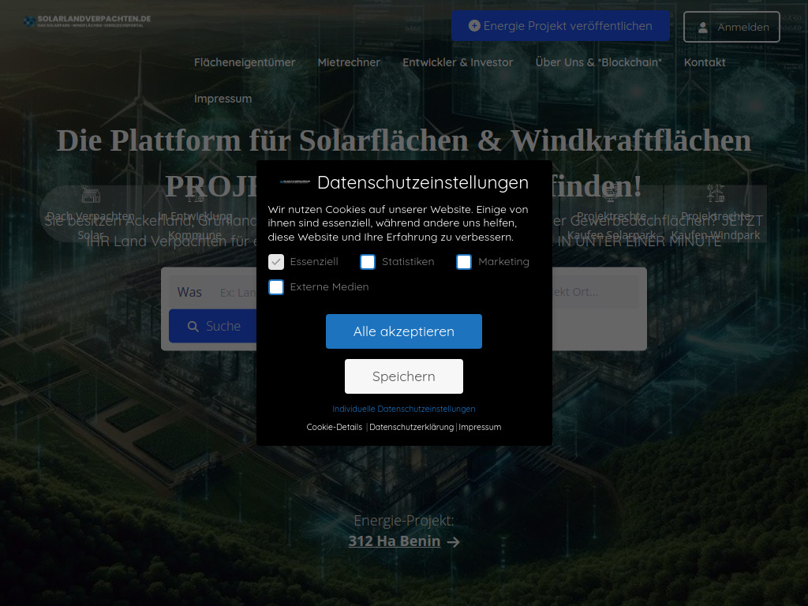View the Datenschutzerklärung link
This screenshot has width=808, height=606.
pos(412,427)
